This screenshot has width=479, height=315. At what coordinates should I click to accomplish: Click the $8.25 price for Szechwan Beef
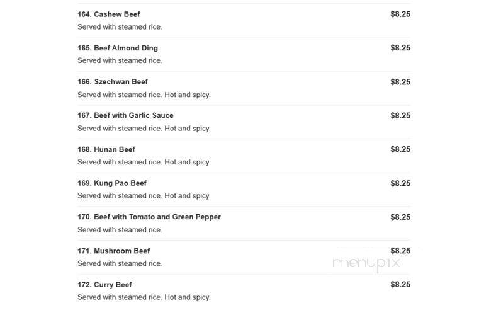tap(400, 82)
